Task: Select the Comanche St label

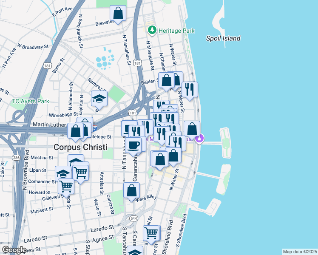Action: click(x=42, y=181)
